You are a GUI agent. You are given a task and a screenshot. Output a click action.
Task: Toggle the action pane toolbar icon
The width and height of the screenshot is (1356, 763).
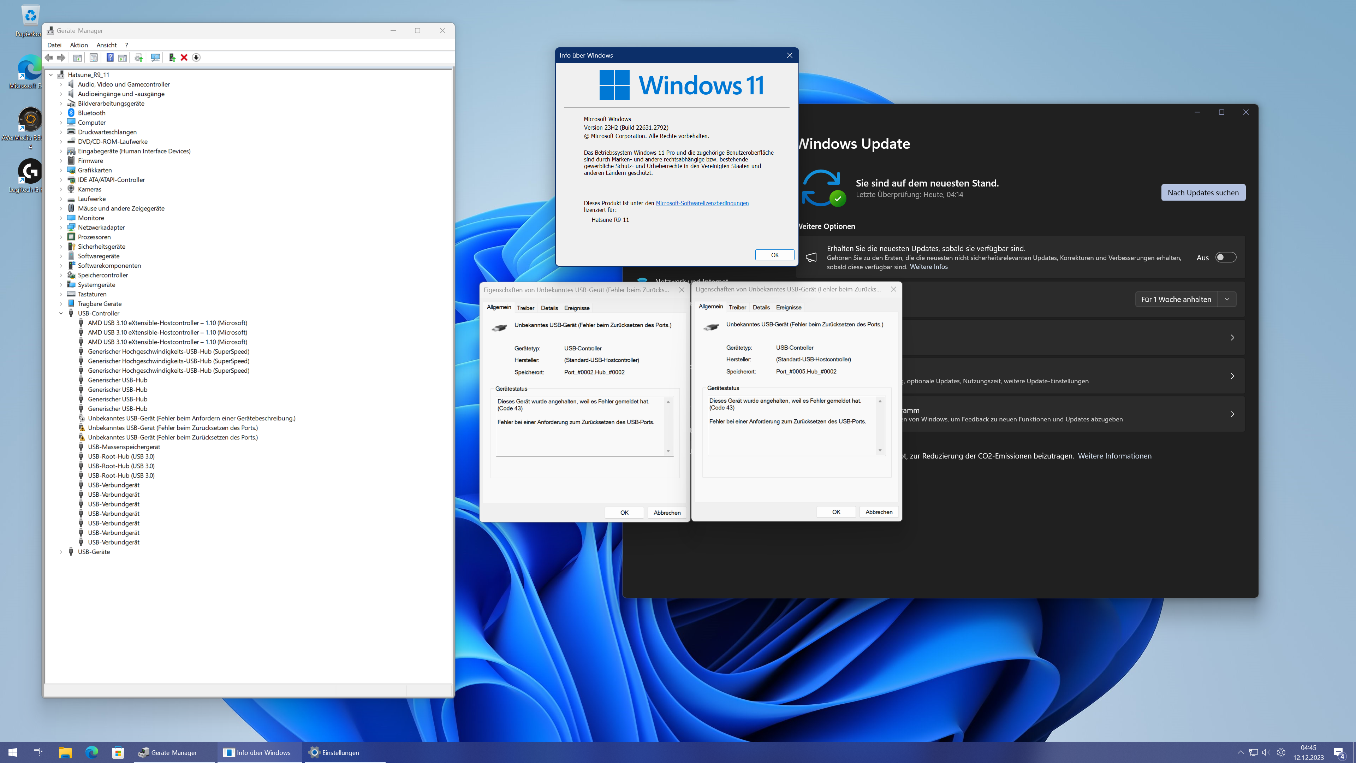tap(123, 57)
